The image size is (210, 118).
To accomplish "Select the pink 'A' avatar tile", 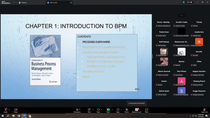I will point(181,81).
